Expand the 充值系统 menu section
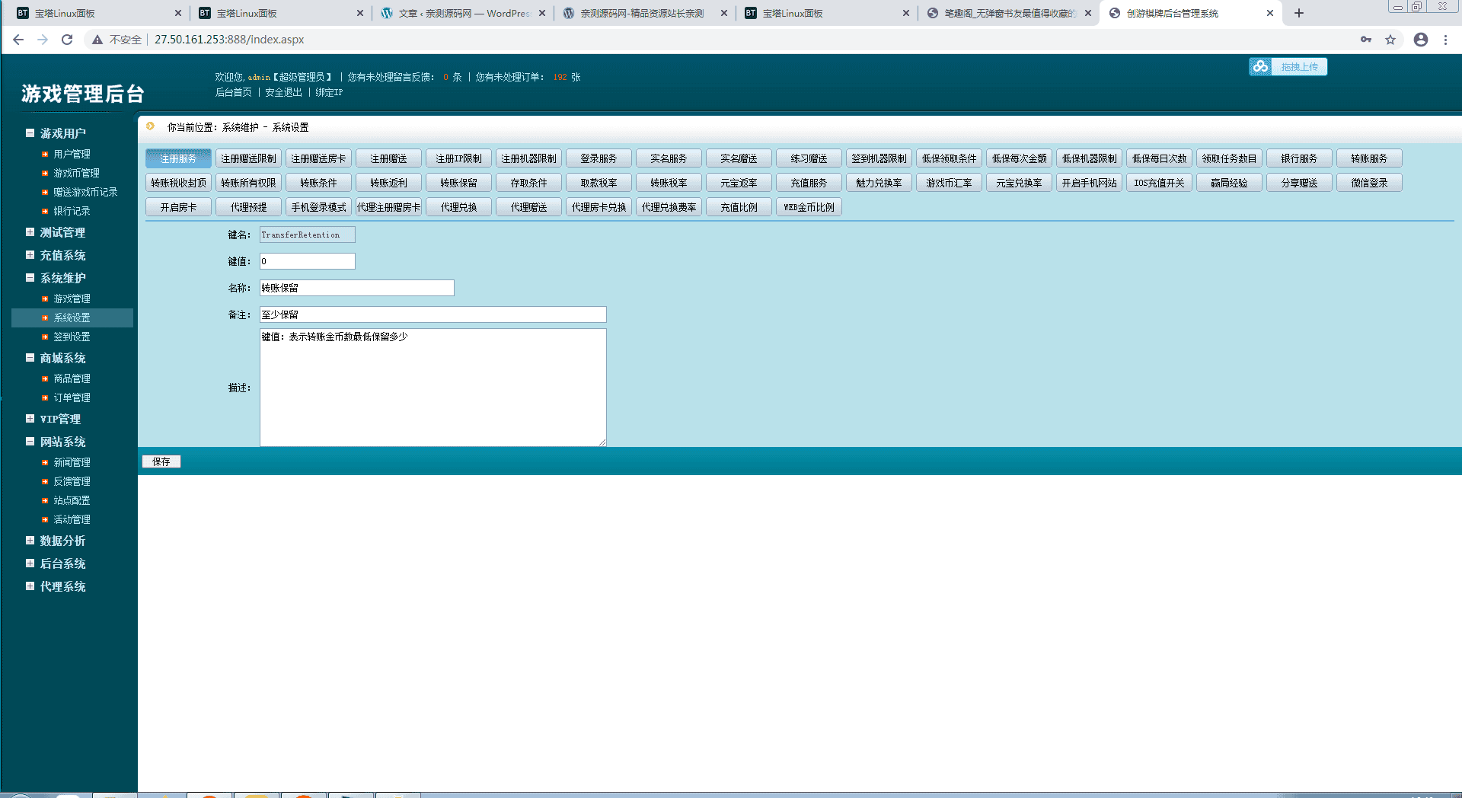Screen dimensions: 1462x798 [30, 255]
